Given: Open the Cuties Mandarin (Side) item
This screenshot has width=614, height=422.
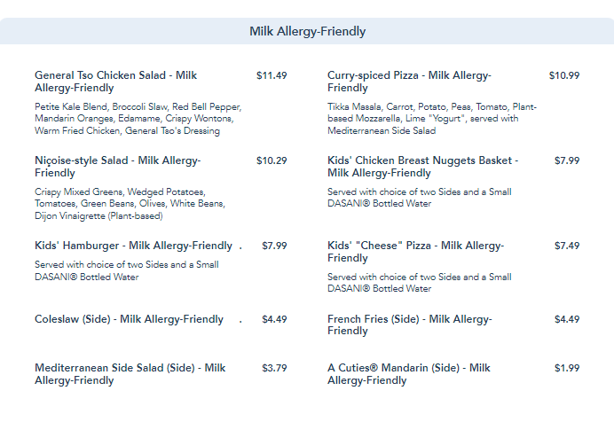Looking at the screenshot, I should 408,374.
